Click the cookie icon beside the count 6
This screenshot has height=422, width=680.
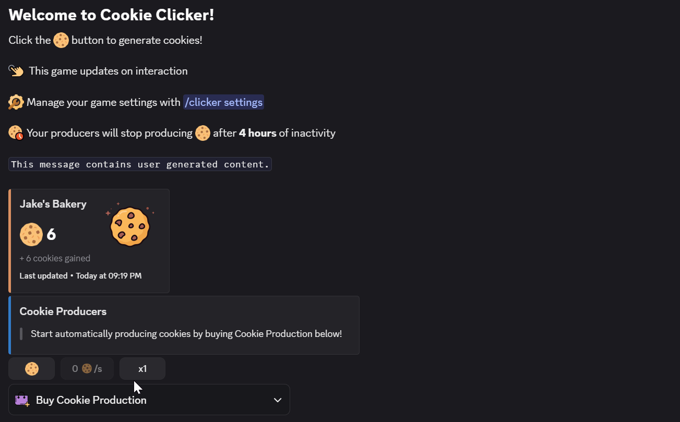tap(31, 235)
